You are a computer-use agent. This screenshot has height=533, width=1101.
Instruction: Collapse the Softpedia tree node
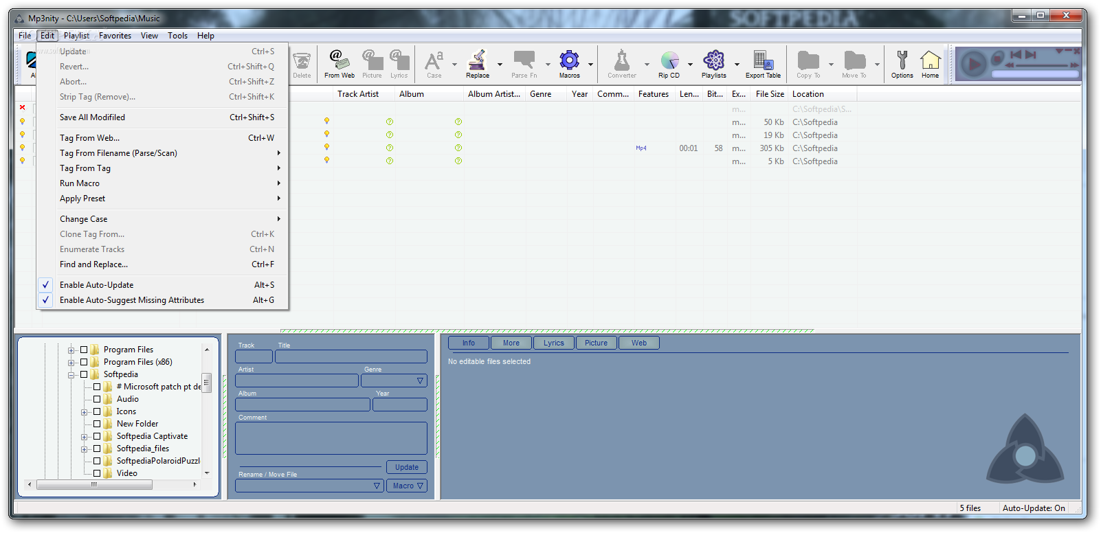coord(71,375)
